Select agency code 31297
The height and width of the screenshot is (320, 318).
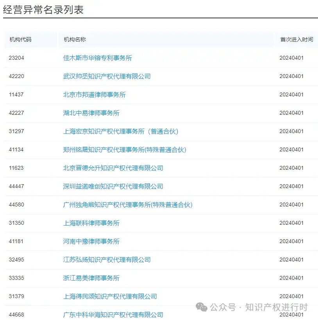(16, 132)
